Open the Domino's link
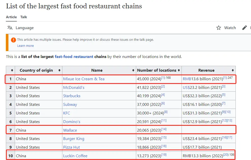The image size is (251, 160). pyautogui.click(x=72, y=122)
